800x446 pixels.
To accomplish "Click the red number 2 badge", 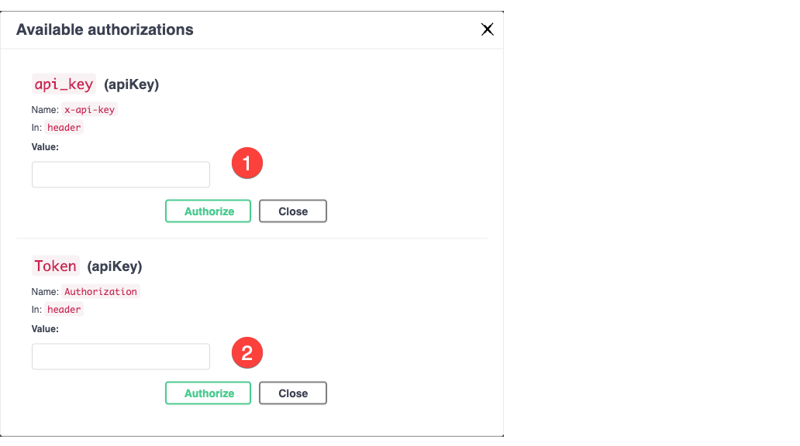I will pos(247,353).
